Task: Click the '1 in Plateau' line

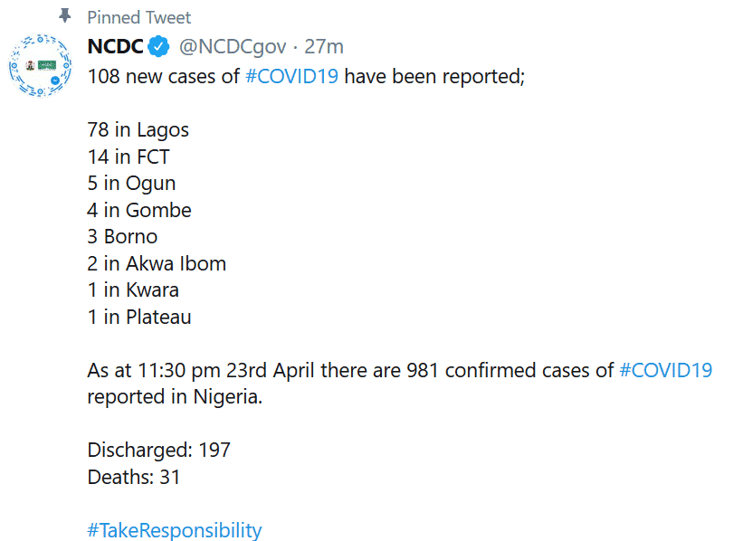Action: coord(139,317)
